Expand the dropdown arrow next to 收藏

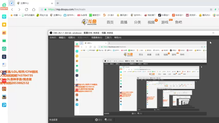(20, 15)
